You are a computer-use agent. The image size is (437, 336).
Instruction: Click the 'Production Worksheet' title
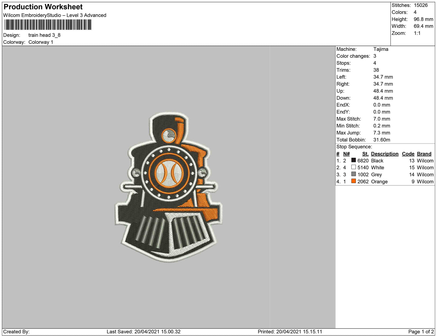(43, 7)
